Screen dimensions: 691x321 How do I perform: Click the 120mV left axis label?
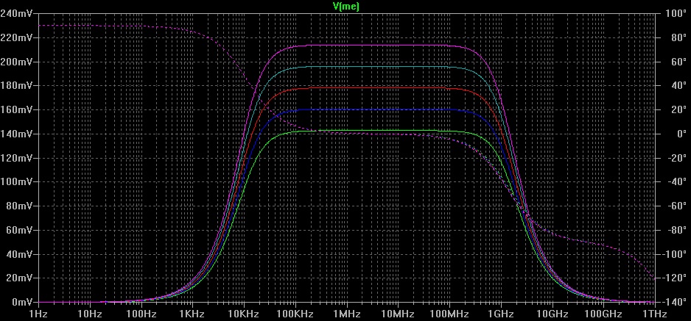16,158
